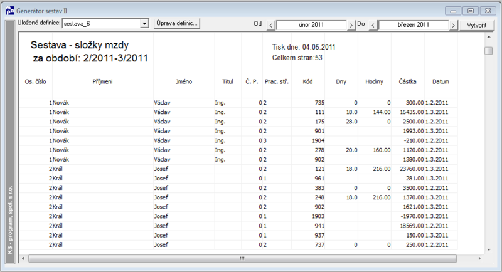This screenshot has height=272, width=502.
Task: Click the Prac. stř. column header
Action: 277,81
